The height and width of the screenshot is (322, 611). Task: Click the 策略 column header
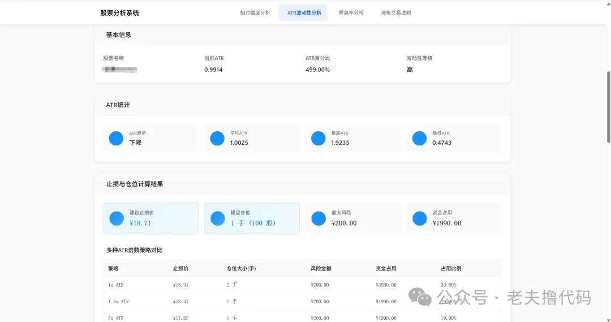(x=113, y=268)
